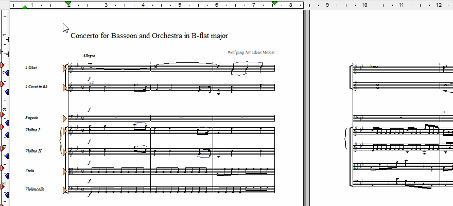Click the red ruler marker for the 2 Oboi staff

pos(3,65)
